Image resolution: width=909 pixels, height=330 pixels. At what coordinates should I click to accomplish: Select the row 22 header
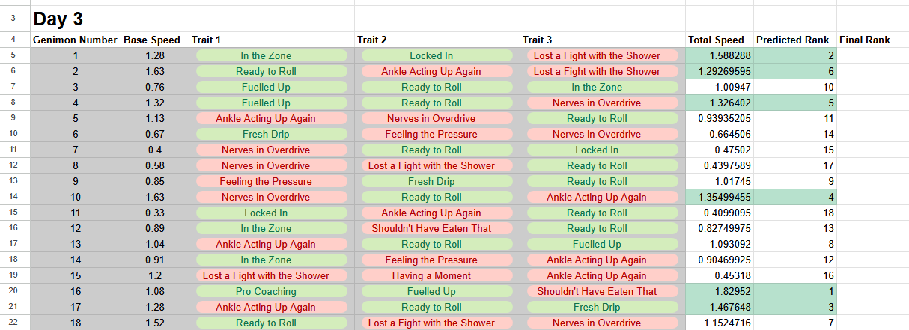pyautogui.click(x=14, y=323)
